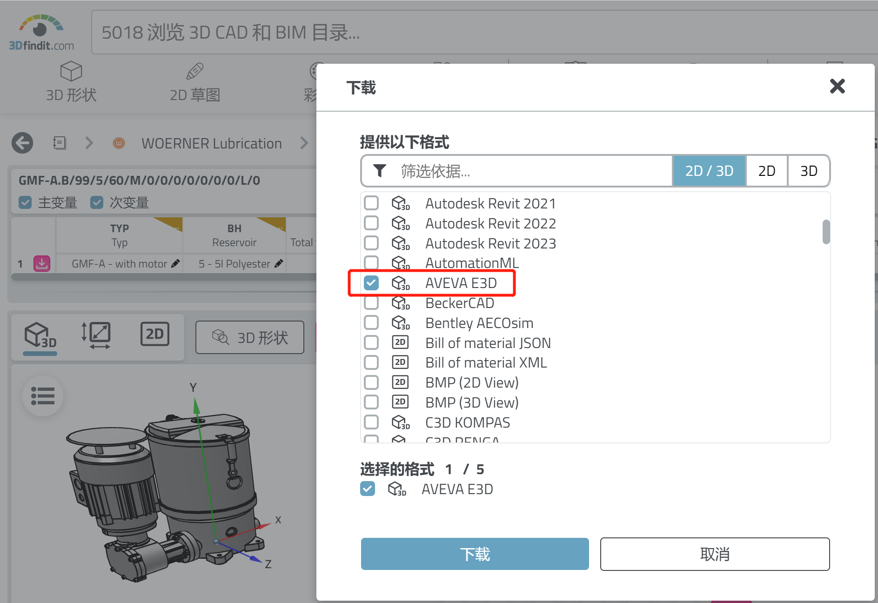Viewport: 878px width, 603px height.
Task: Check Autodesk Revit 2022 format
Action: [x=371, y=223]
